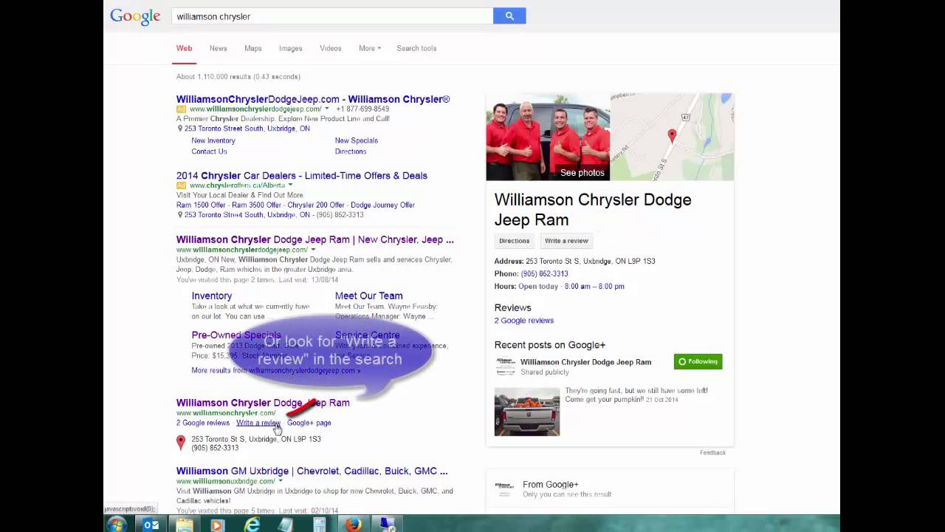Open Internet Explorer from taskbar
Image resolution: width=945 pixels, height=532 pixels.
point(252,525)
